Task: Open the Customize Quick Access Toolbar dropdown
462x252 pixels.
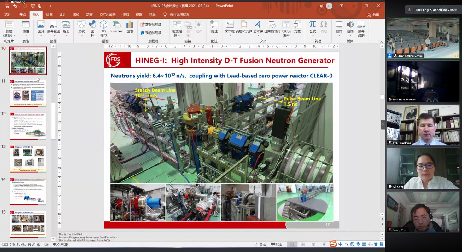Action: coord(50,6)
